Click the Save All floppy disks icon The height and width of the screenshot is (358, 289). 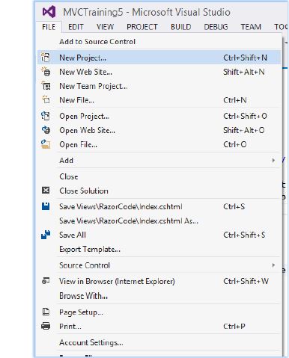[46, 235]
